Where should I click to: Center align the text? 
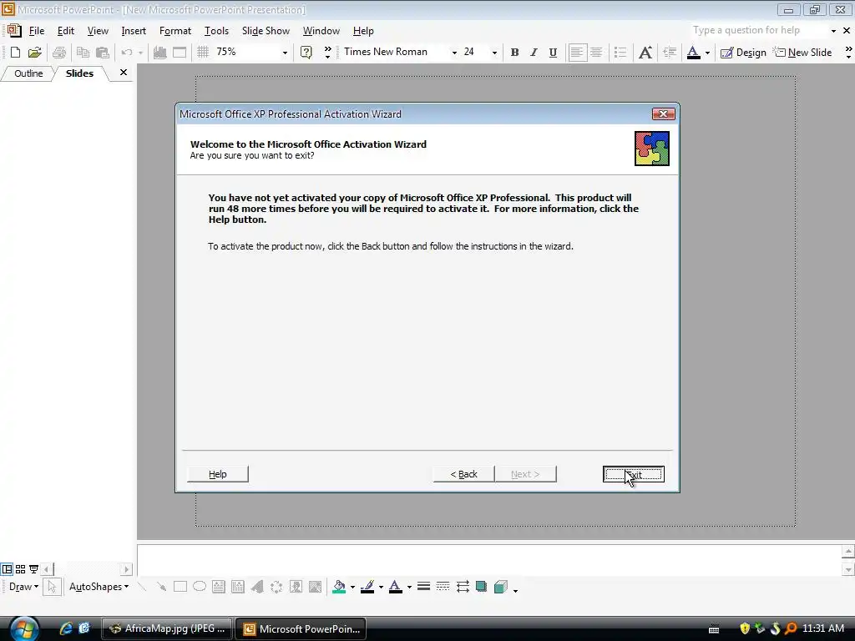[596, 53]
